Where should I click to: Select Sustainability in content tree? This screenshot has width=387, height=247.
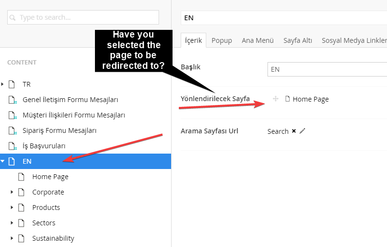pyautogui.click(x=53, y=238)
